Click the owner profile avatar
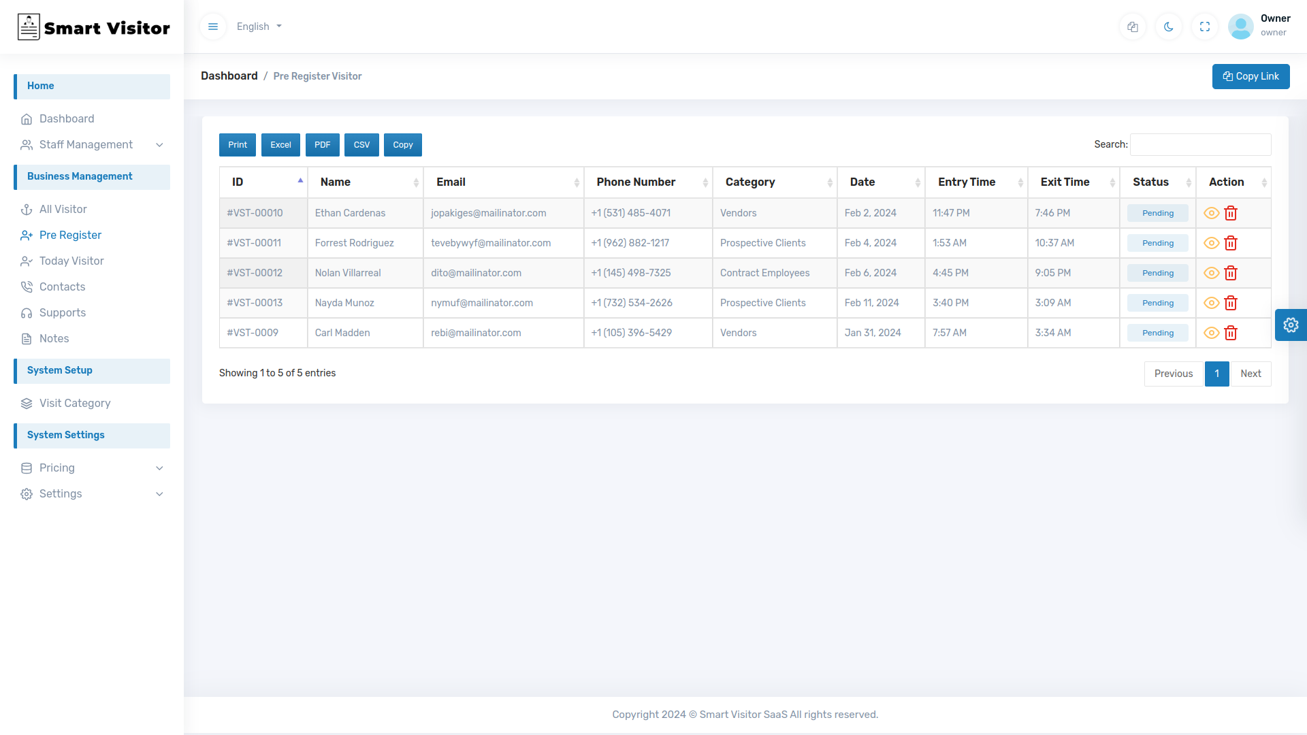 coord(1240,27)
